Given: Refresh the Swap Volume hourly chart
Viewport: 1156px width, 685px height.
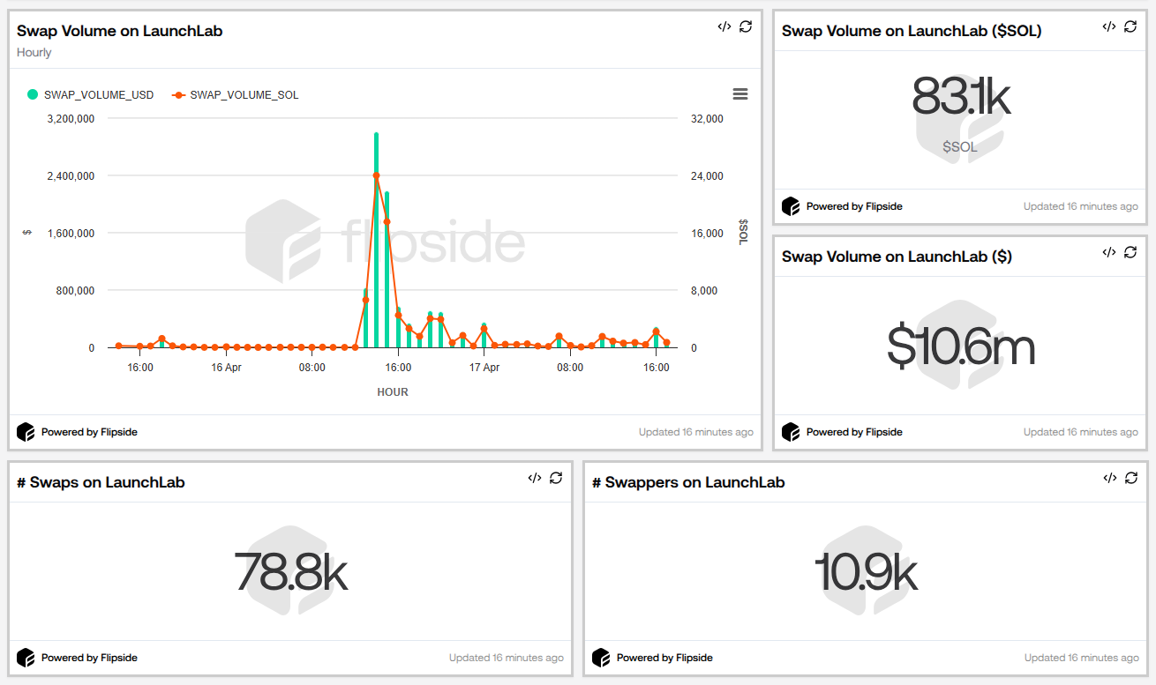Looking at the screenshot, I should point(746,26).
